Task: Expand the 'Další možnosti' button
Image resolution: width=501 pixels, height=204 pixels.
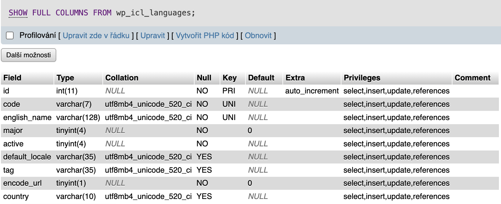Action: click(x=28, y=55)
